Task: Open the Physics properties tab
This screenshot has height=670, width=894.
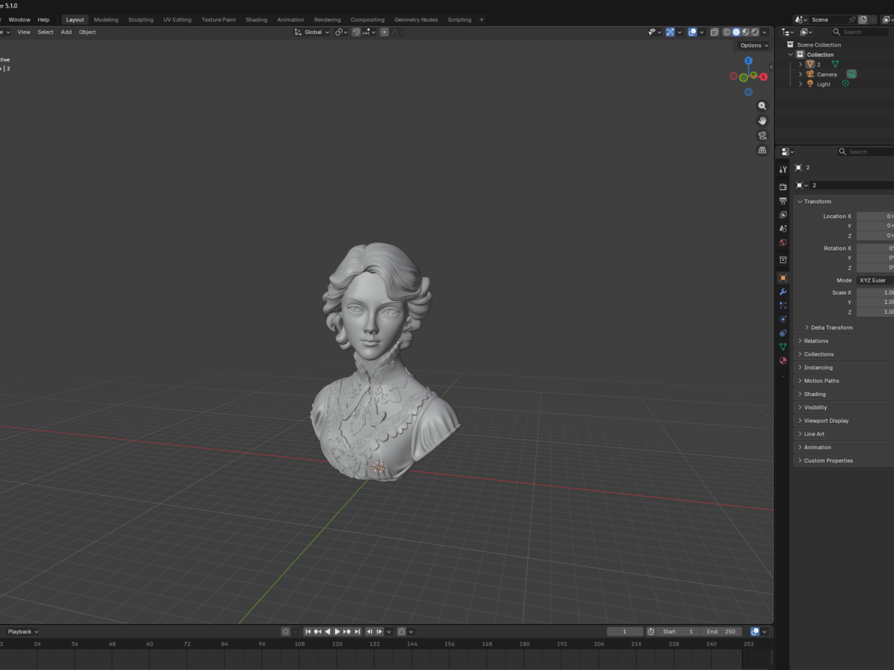Action: tap(783, 319)
